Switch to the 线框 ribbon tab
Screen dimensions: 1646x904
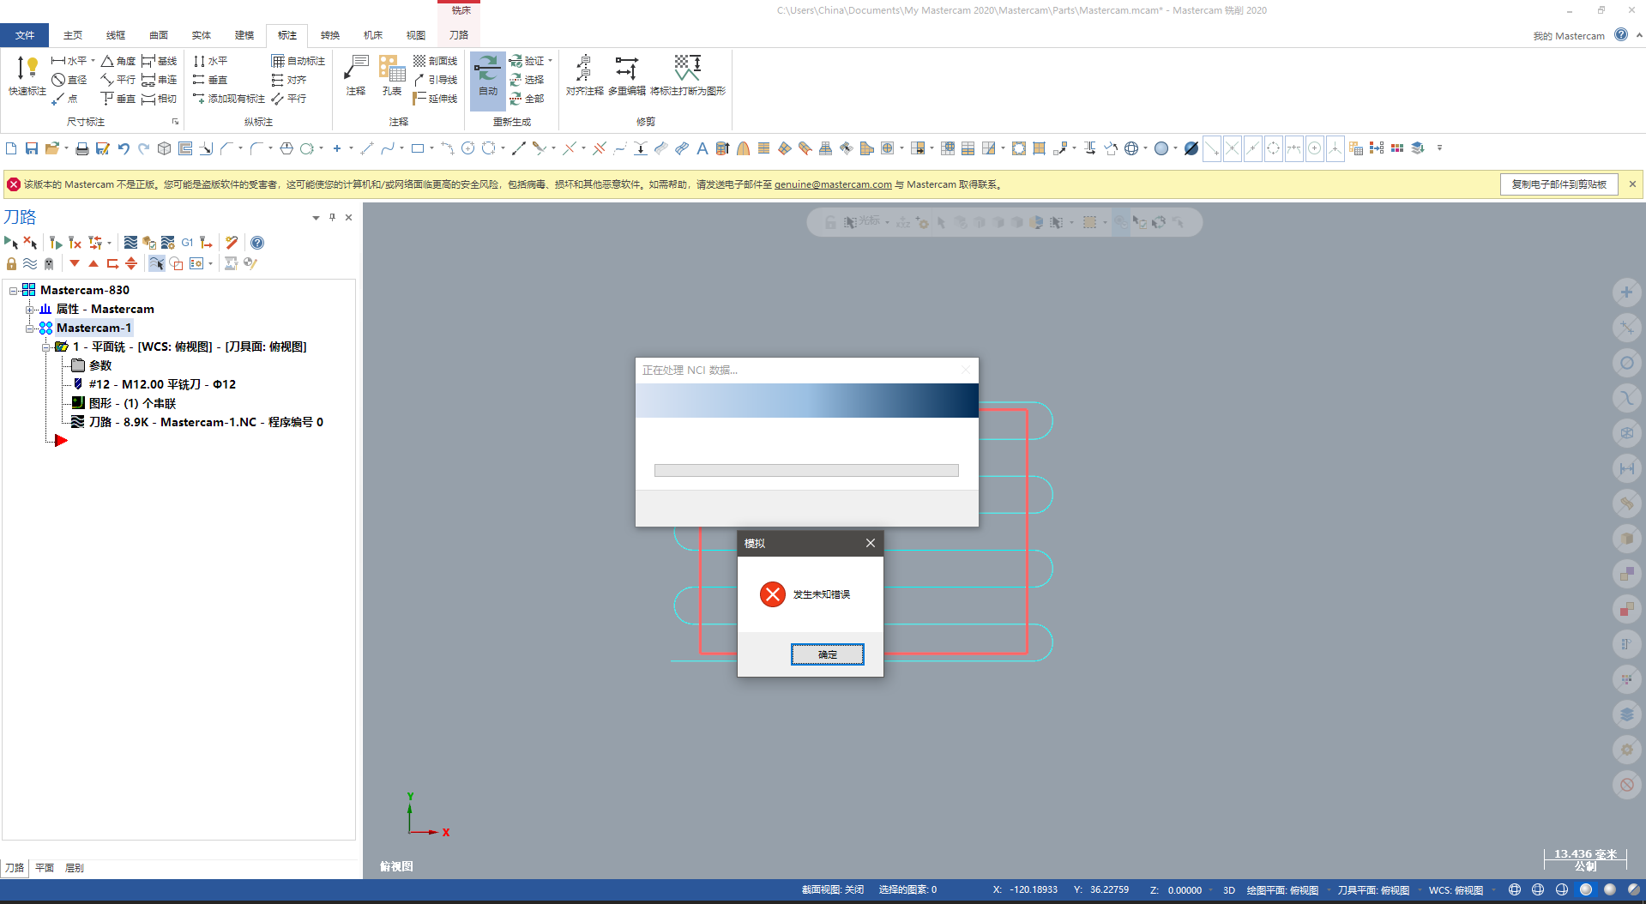pyautogui.click(x=116, y=35)
